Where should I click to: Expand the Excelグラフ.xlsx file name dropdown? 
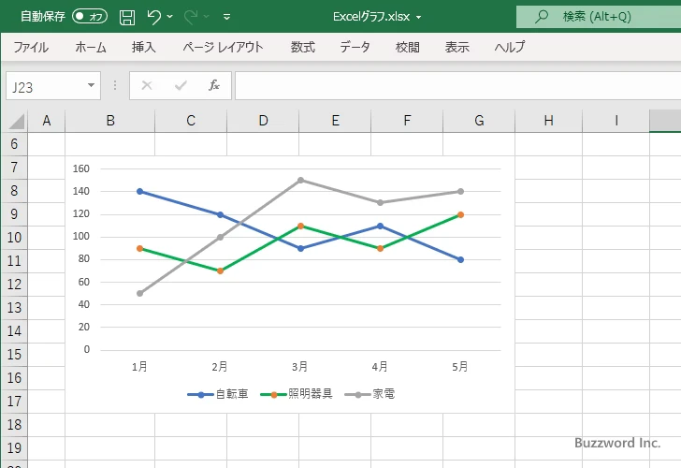(419, 18)
